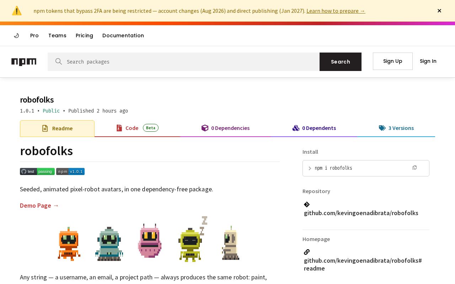Click the 'Homepage' section heading
Screen dimensions: 455x284
pyautogui.click(x=316, y=239)
